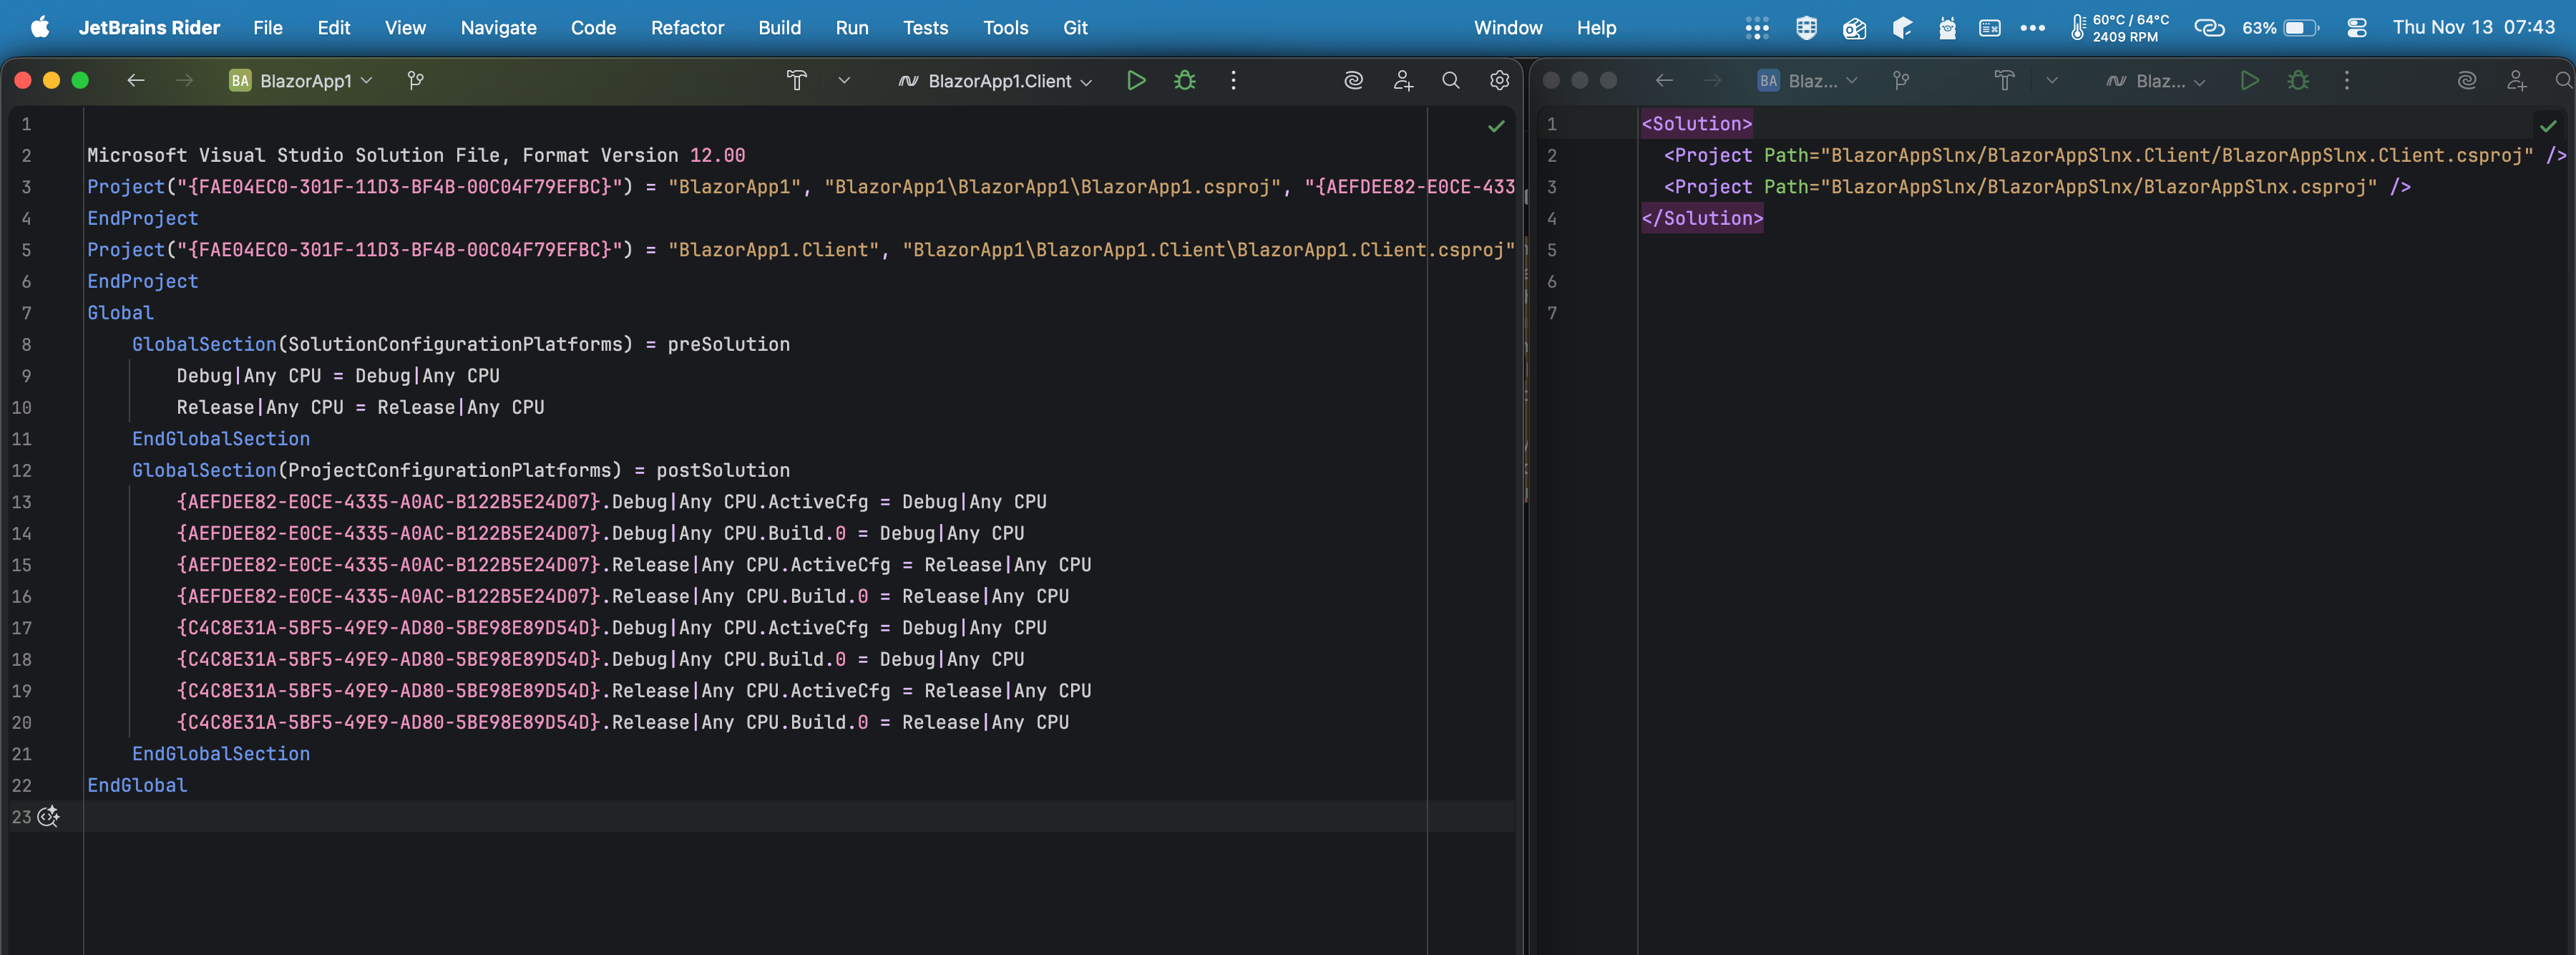
Task: Open the Refactor menu
Action: 687,28
